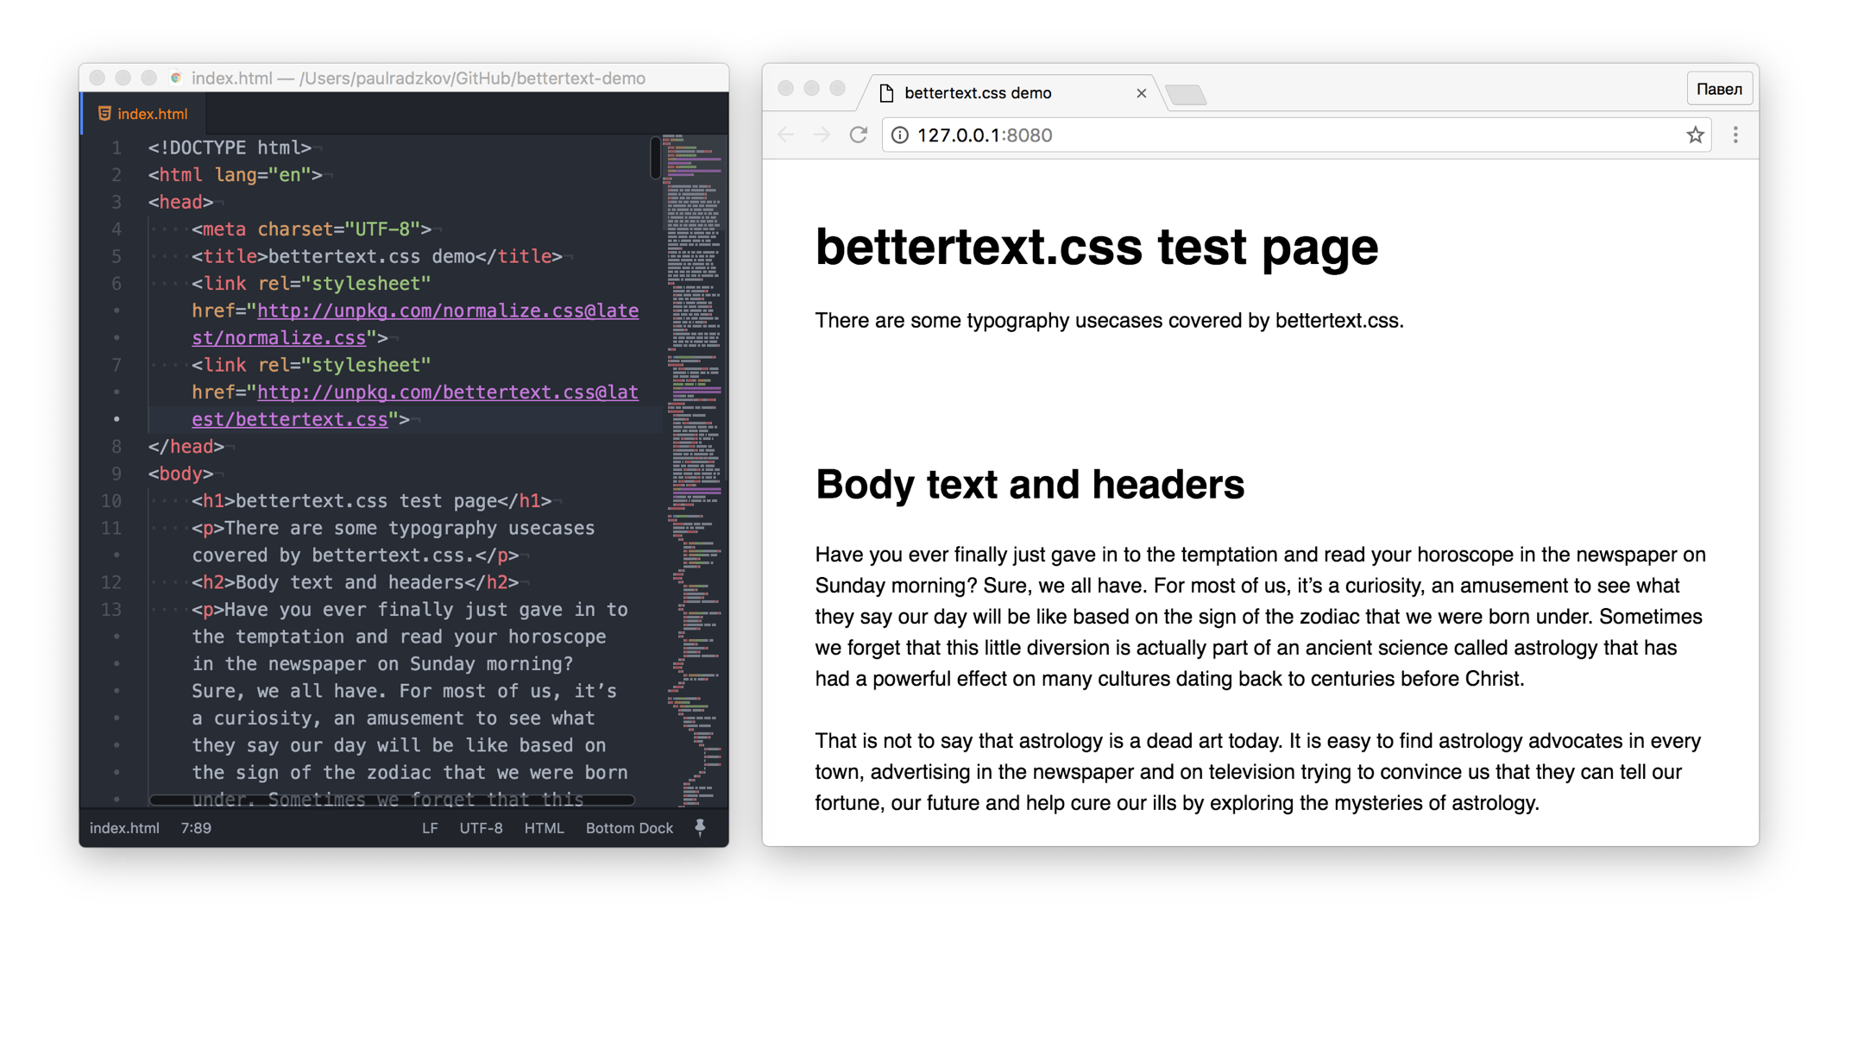Open the HTML grammar selector

[544, 828]
